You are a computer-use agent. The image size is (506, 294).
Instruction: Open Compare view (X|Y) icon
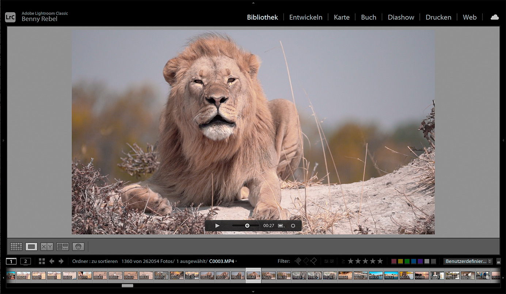pos(47,247)
